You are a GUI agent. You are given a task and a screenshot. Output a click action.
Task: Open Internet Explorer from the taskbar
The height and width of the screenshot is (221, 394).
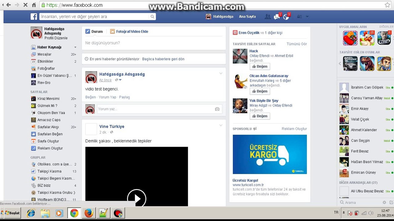click(31, 213)
